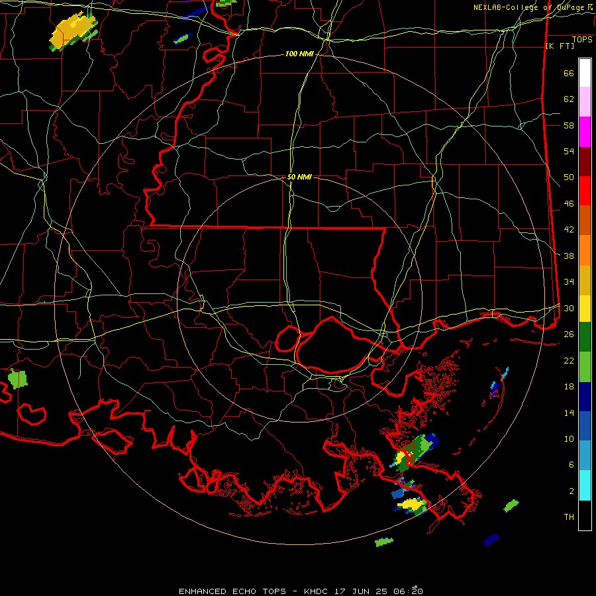Click the small navy echo south of the outer range ring
596x596 pixels.
click(491, 540)
